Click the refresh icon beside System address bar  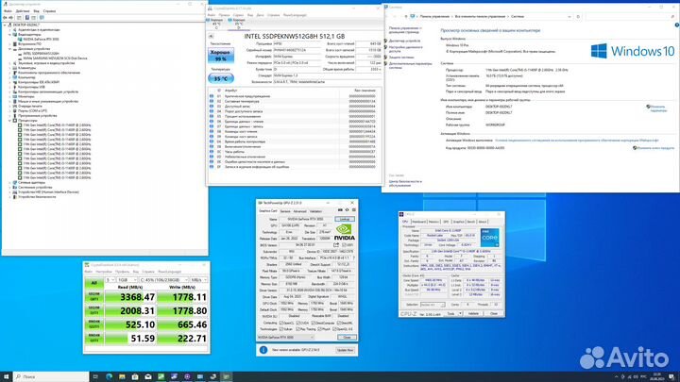point(578,16)
